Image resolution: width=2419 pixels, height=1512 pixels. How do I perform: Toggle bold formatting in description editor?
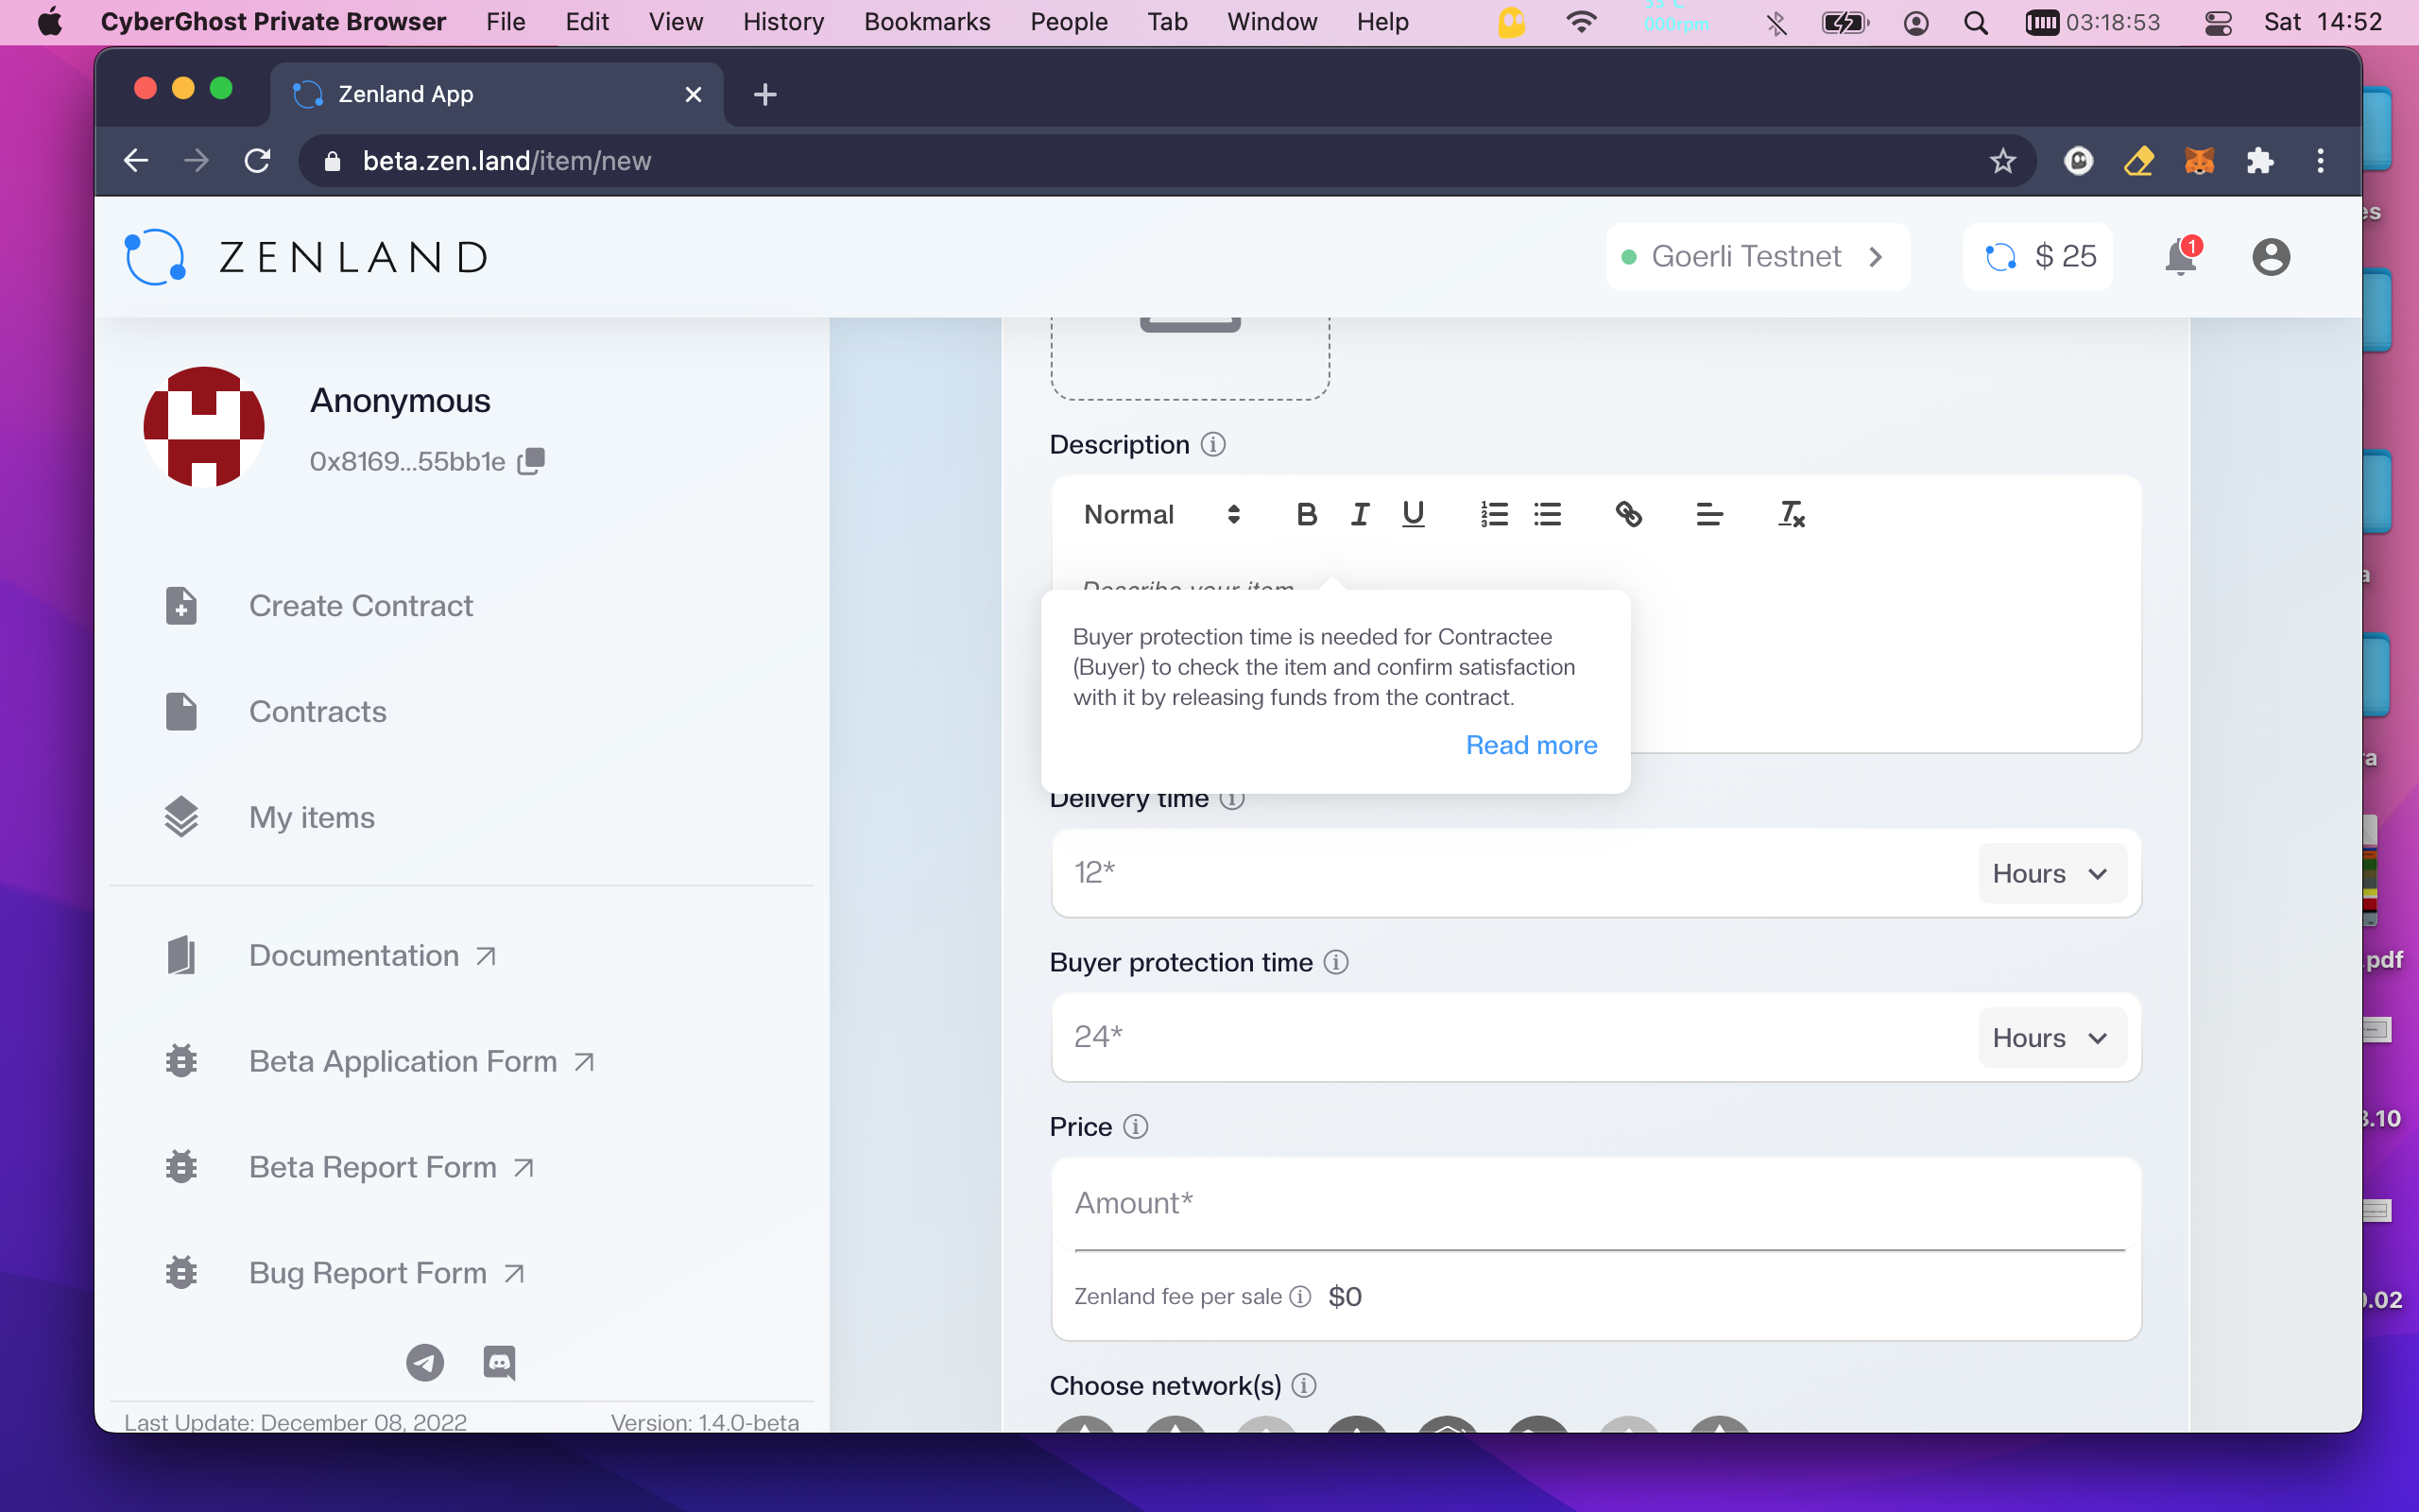(x=1306, y=514)
